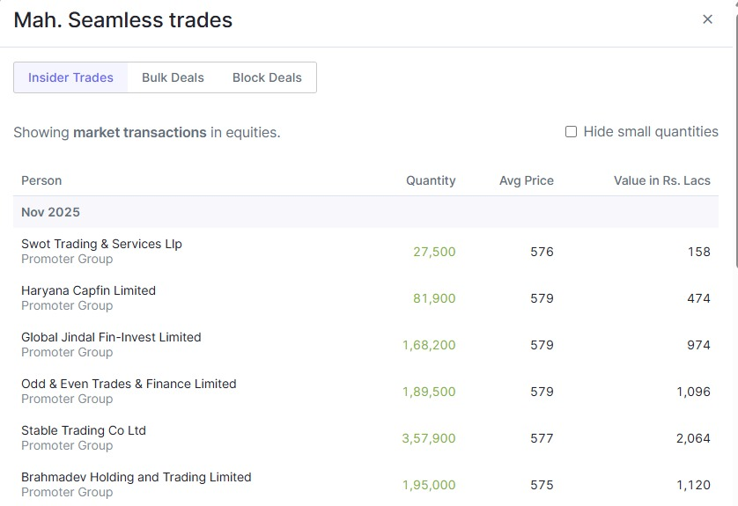Switch to the Insider Trades tab
Viewport: 738px width, 506px height.
[x=70, y=77]
